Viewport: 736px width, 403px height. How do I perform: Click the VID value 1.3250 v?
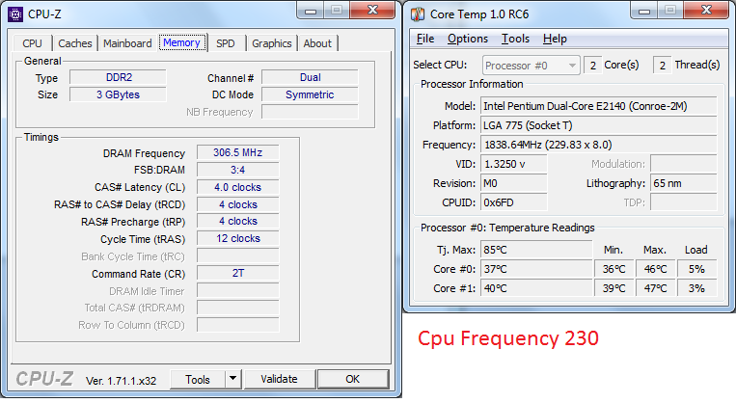click(x=514, y=164)
